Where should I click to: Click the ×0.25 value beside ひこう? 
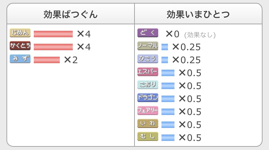point(186,60)
